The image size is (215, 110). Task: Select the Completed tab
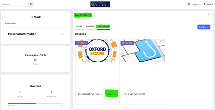(x=103, y=26)
